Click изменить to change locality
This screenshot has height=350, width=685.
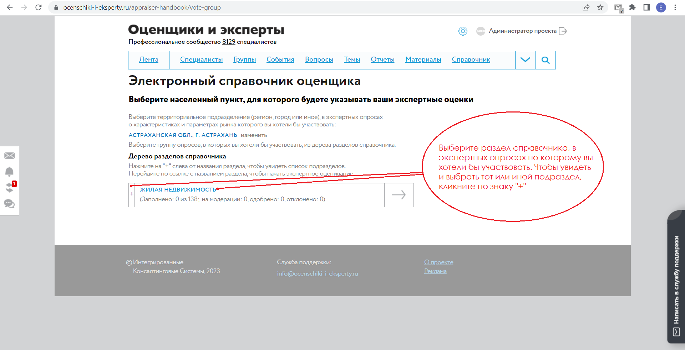click(x=254, y=135)
